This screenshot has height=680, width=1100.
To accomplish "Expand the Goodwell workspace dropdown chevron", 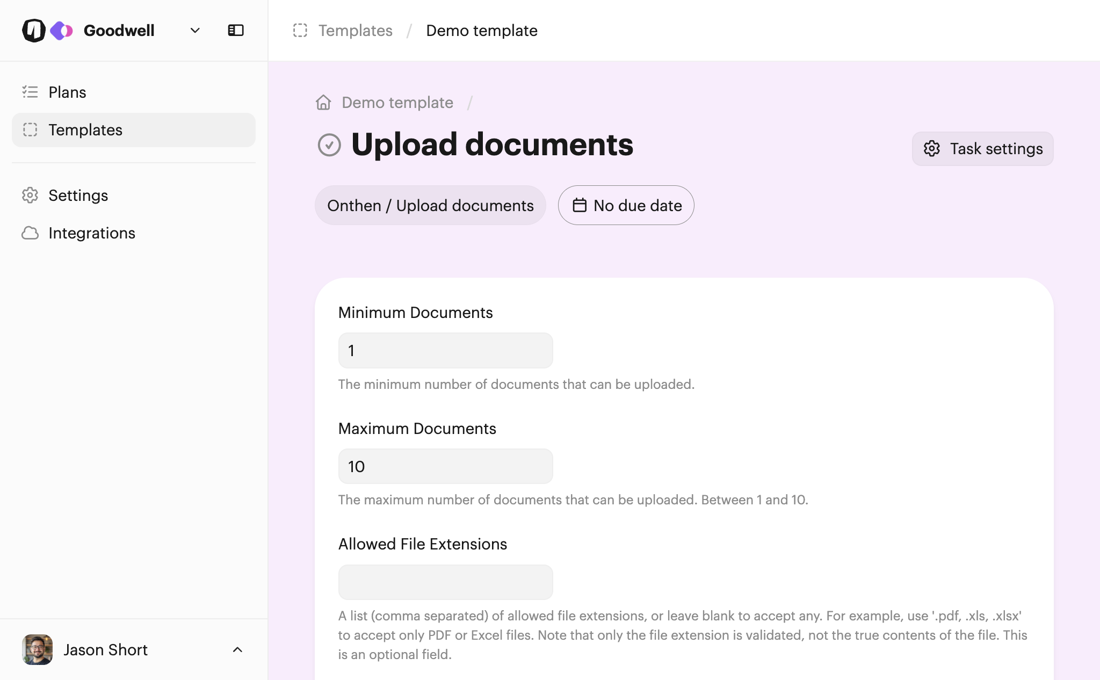I will coord(195,31).
